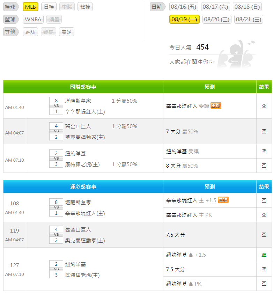Open the 美足 tab
This screenshot has width=273, height=293.
67,32
